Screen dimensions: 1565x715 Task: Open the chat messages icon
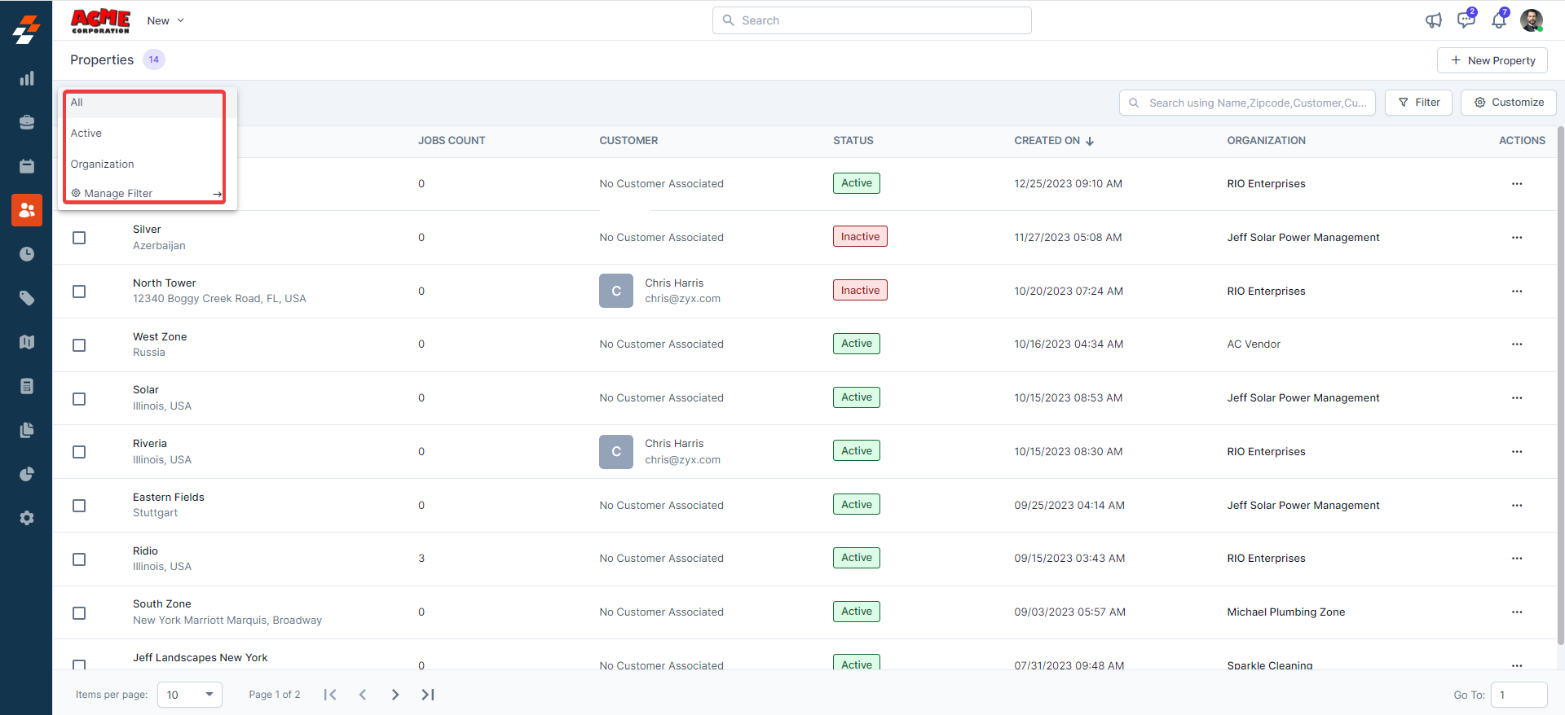tap(1466, 20)
